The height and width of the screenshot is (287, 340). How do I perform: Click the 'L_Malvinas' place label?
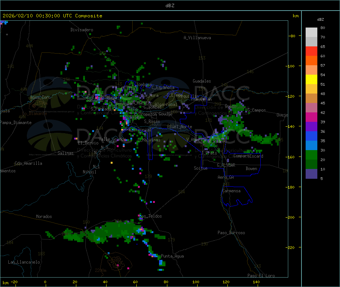click(149, 140)
